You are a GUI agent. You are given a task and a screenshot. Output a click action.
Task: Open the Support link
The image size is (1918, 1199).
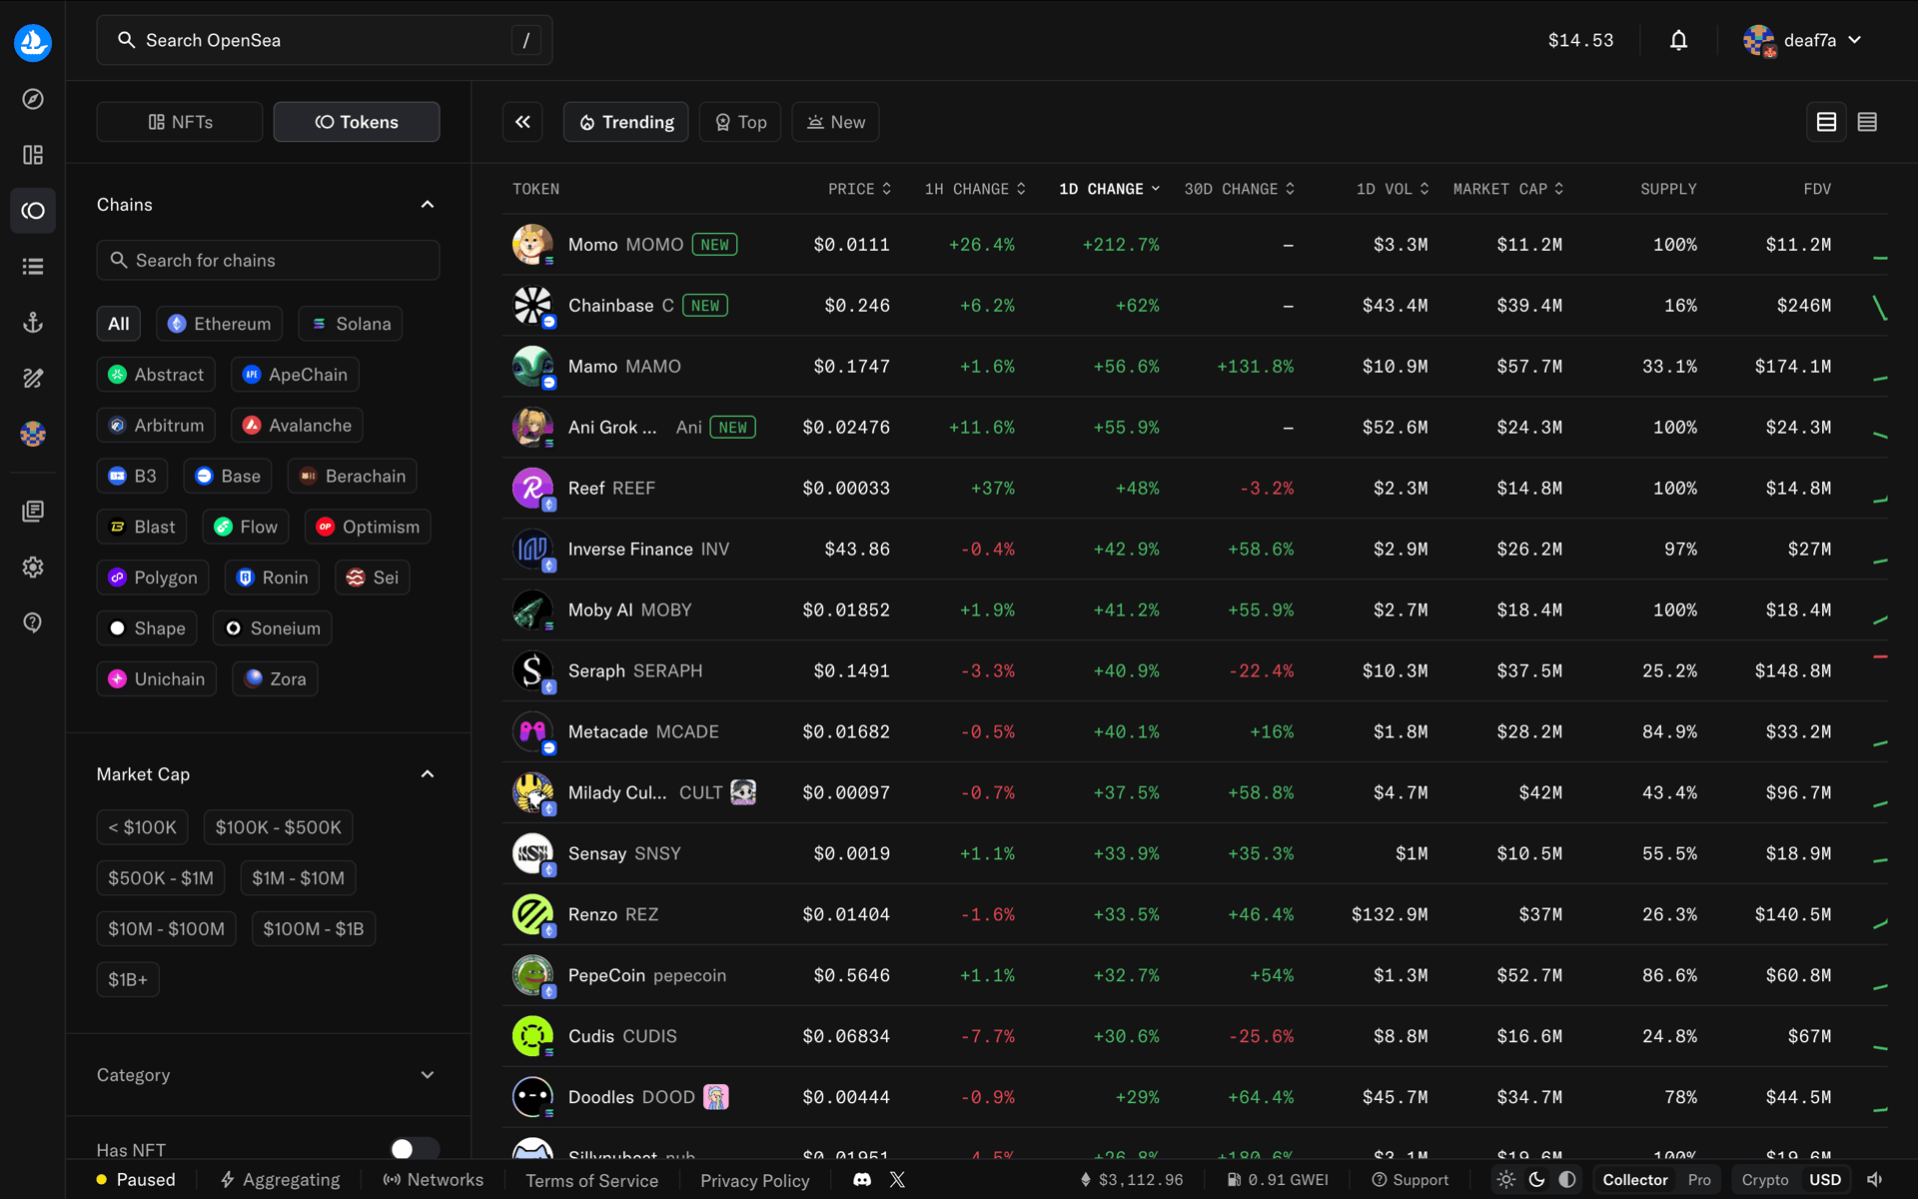[x=1410, y=1180]
